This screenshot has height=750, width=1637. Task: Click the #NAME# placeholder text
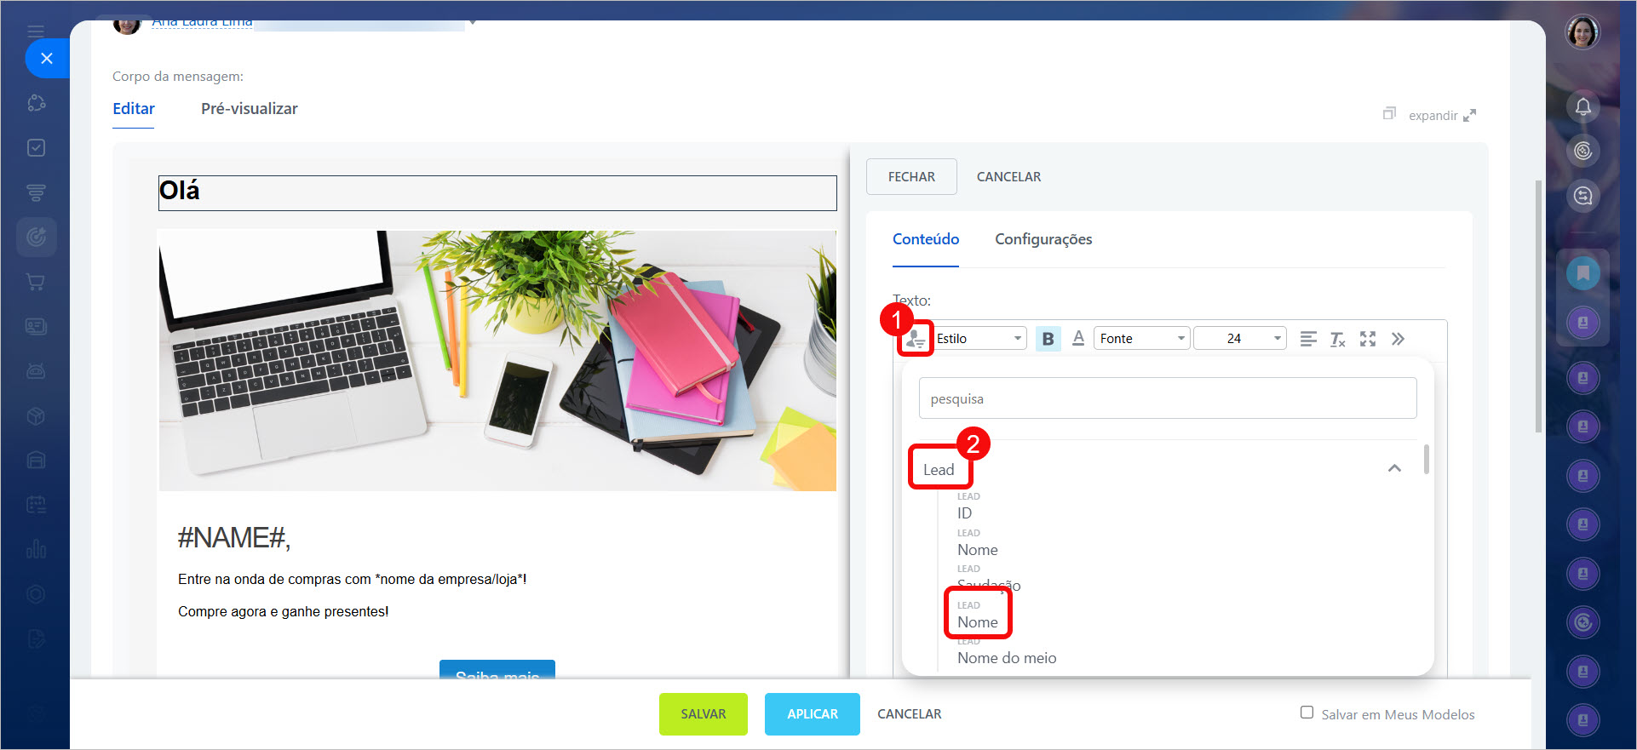(x=234, y=538)
